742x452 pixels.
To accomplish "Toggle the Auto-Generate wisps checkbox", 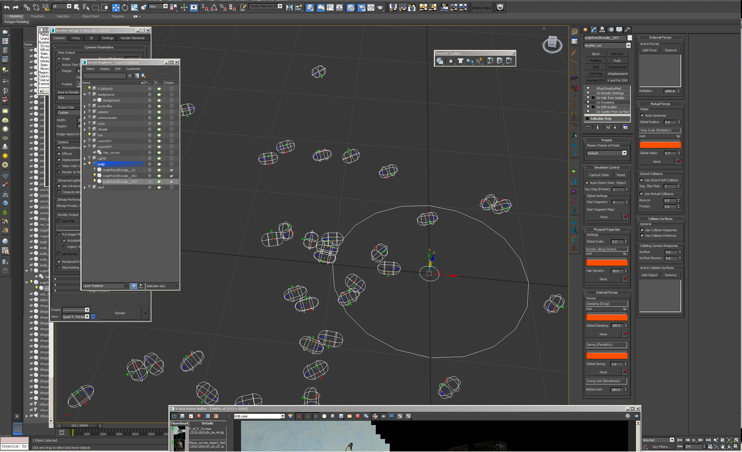I will click(x=642, y=115).
